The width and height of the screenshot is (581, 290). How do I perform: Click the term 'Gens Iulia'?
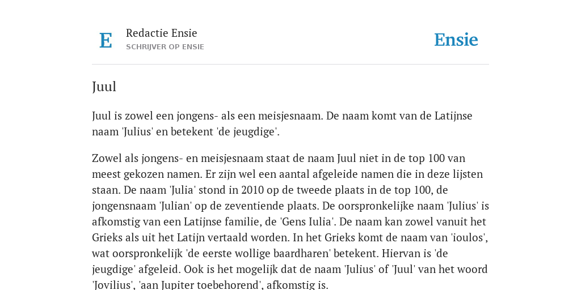pyautogui.click(x=306, y=221)
